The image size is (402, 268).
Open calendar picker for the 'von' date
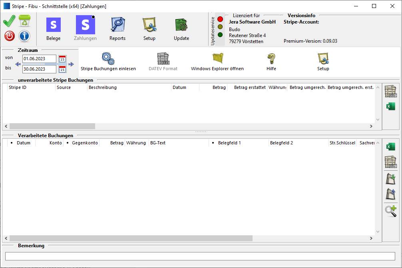coord(62,59)
